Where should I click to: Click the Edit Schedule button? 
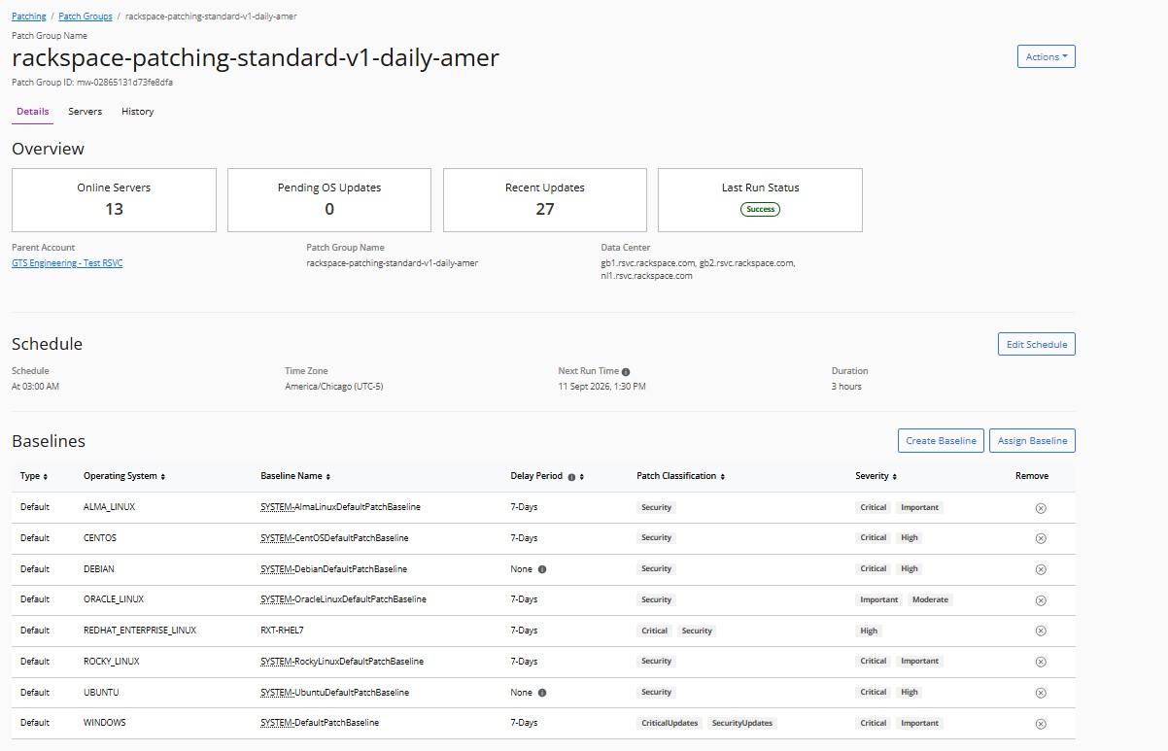coord(1037,344)
